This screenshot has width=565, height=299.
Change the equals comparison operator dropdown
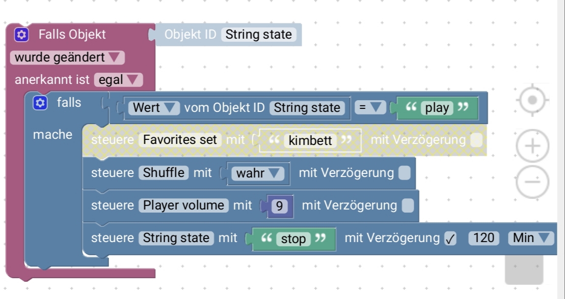[370, 108]
